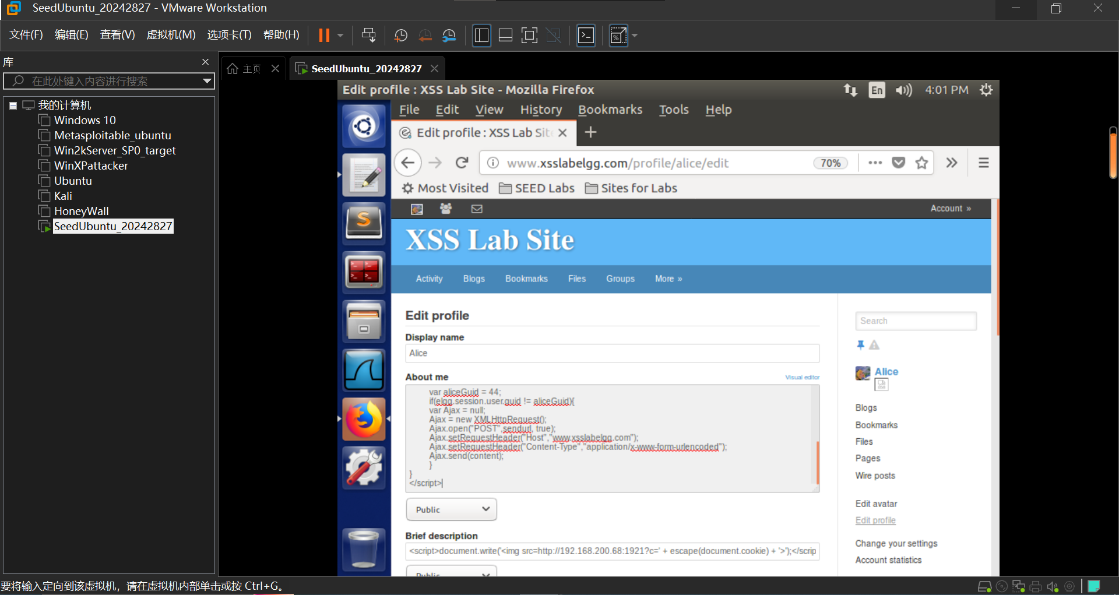Revert the VM to its previous snapshot

pos(425,36)
